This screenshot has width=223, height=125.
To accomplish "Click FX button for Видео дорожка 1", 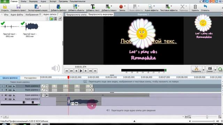I will click(x=47, y=90).
